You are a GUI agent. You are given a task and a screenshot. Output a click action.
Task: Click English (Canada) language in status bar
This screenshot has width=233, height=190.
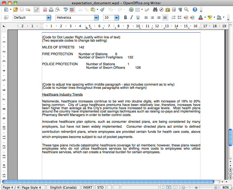click(x=64, y=188)
